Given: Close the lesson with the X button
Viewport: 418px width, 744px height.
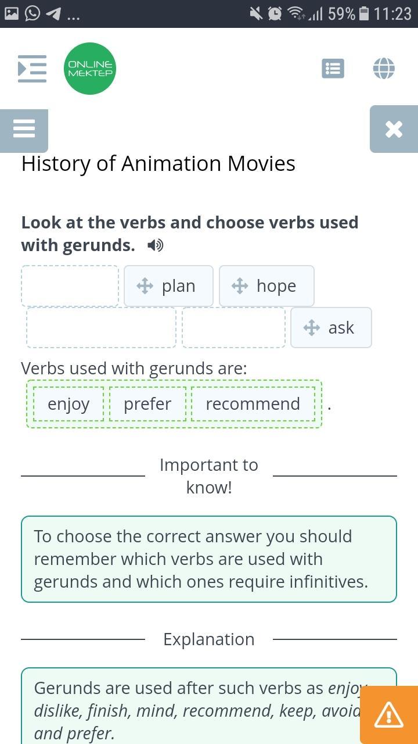Looking at the screenshot, I should (394, 129).
